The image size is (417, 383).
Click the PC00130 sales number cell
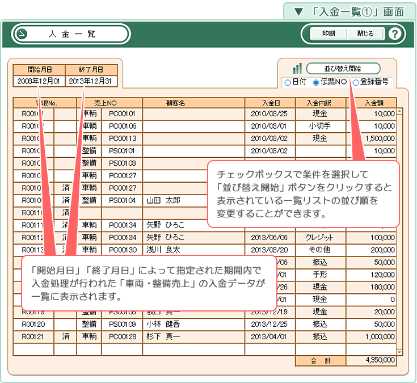(122, 250)
